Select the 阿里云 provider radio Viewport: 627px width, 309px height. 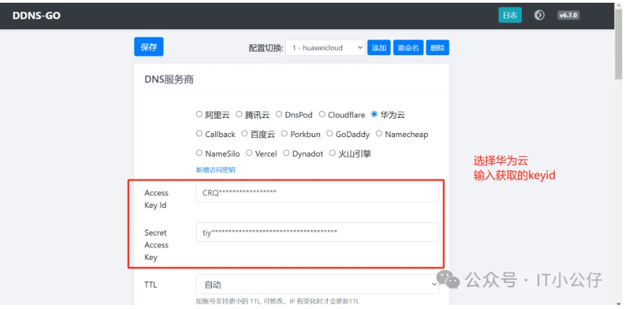tap(199, 115)
